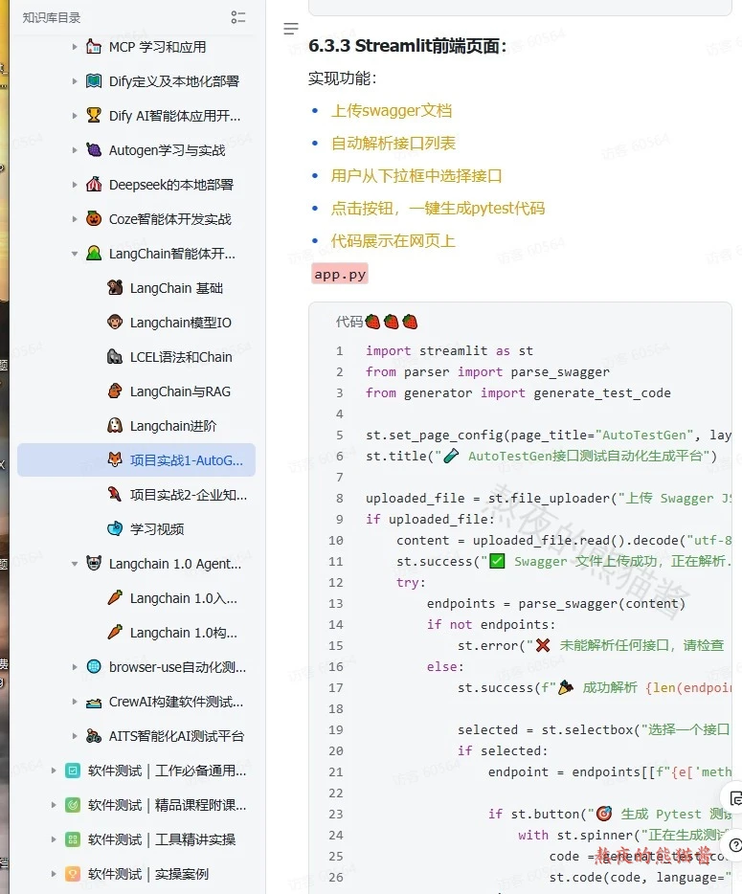This screenshot has height=894, width=742.
Task: Click dog icon beside Langchain进阶
Action: [x=115, y=425]
